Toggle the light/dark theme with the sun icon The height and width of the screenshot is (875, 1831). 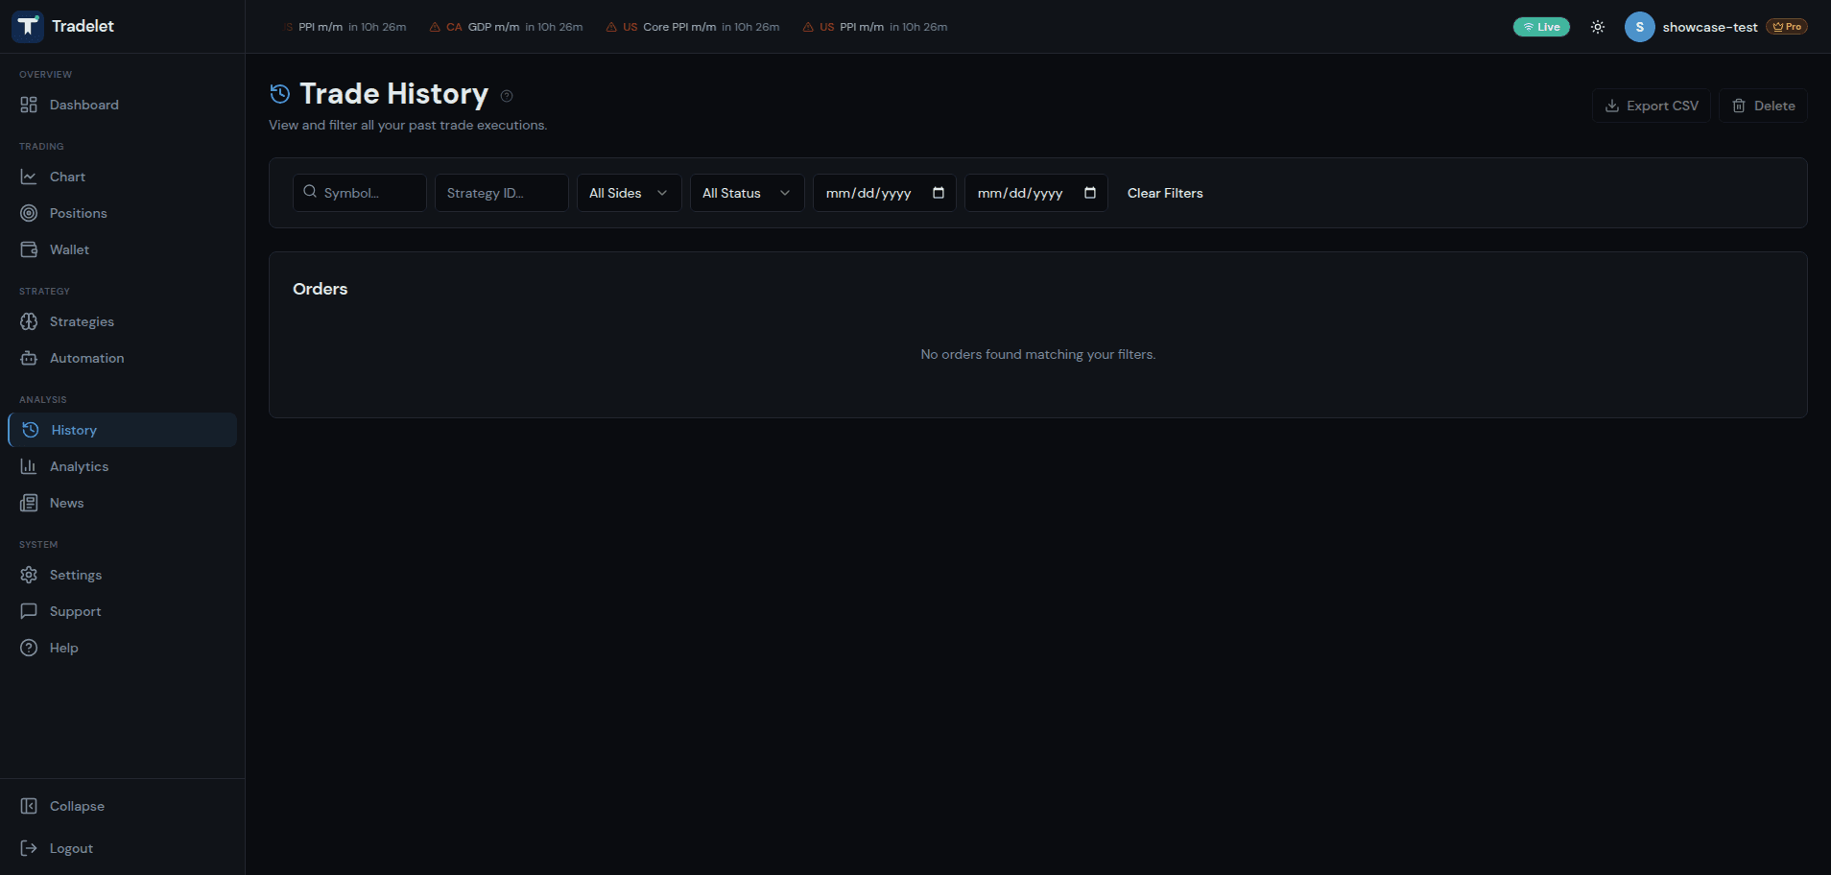[1596, 27]
